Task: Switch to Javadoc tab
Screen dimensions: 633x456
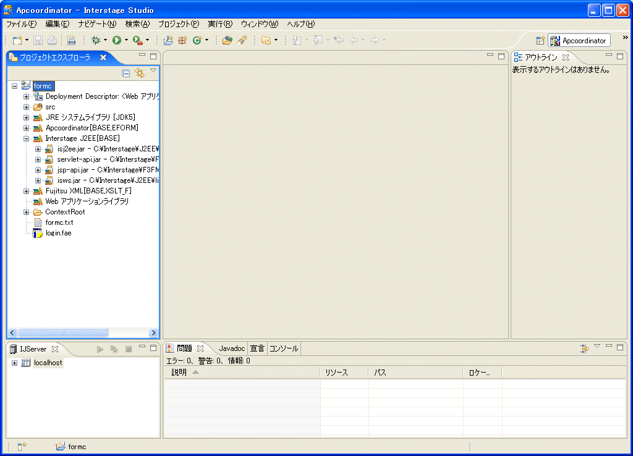Action: [232, 348]
